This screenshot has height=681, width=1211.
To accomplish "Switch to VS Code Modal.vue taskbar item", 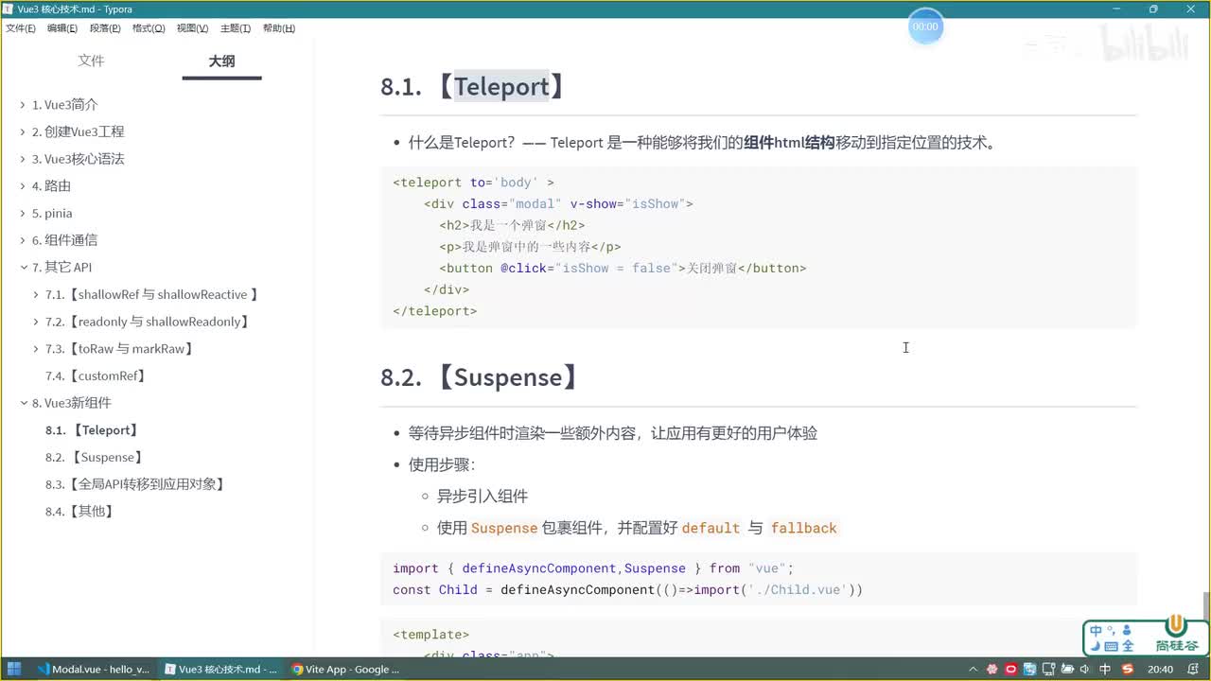I will [93, 669].
